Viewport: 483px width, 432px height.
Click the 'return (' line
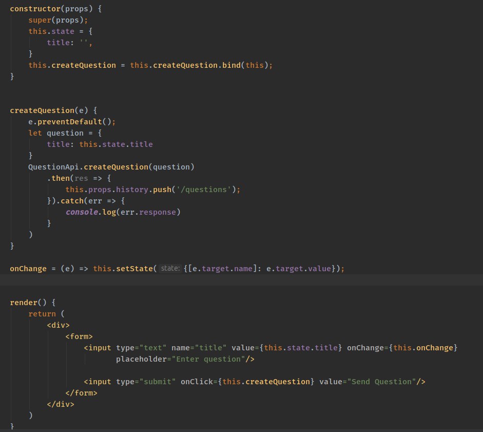pyautogui.click(x=47, y=314)
